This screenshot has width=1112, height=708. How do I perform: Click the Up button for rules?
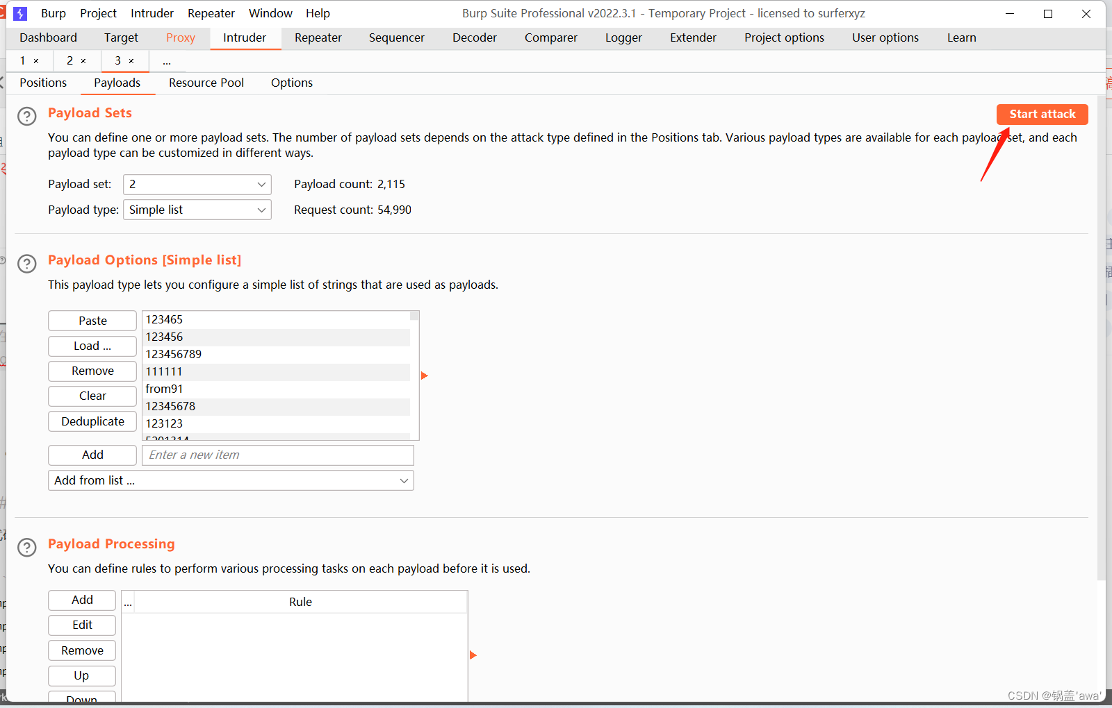coord(82,675)
